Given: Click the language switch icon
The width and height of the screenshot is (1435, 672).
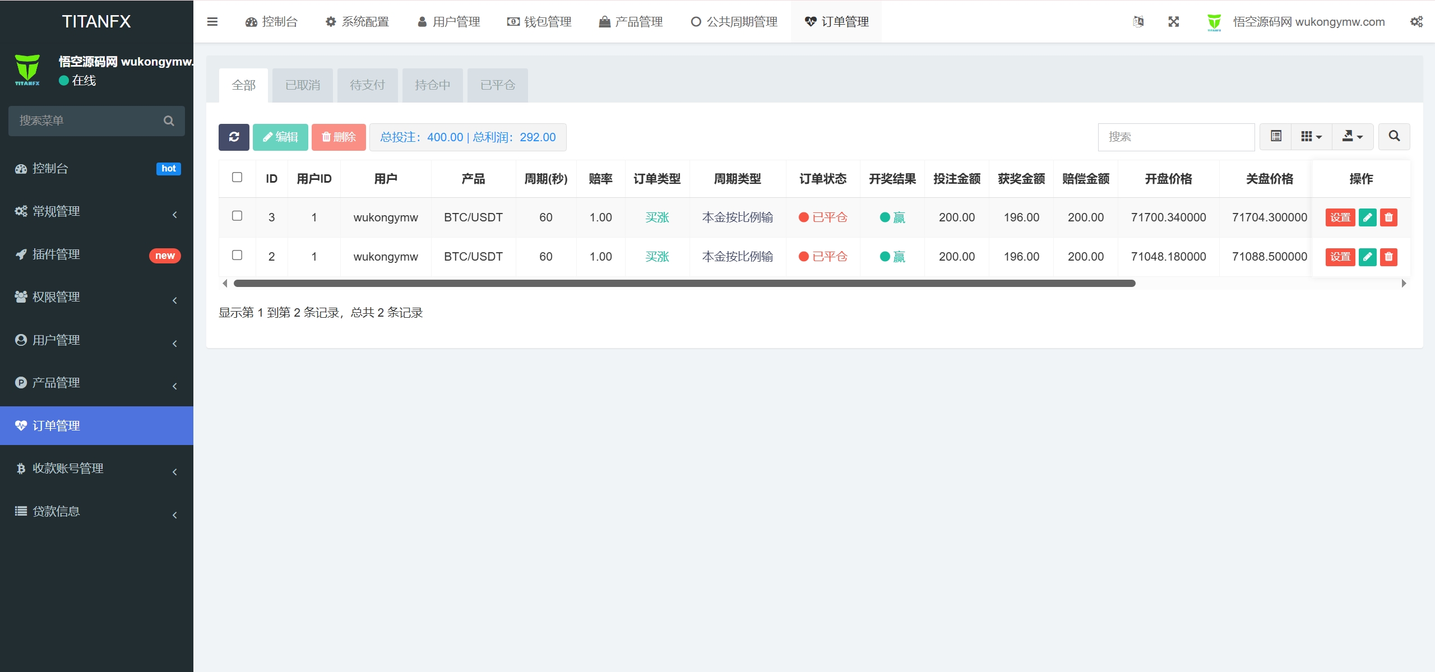Looking at the screenshot, I should (x=1138, y=22).
